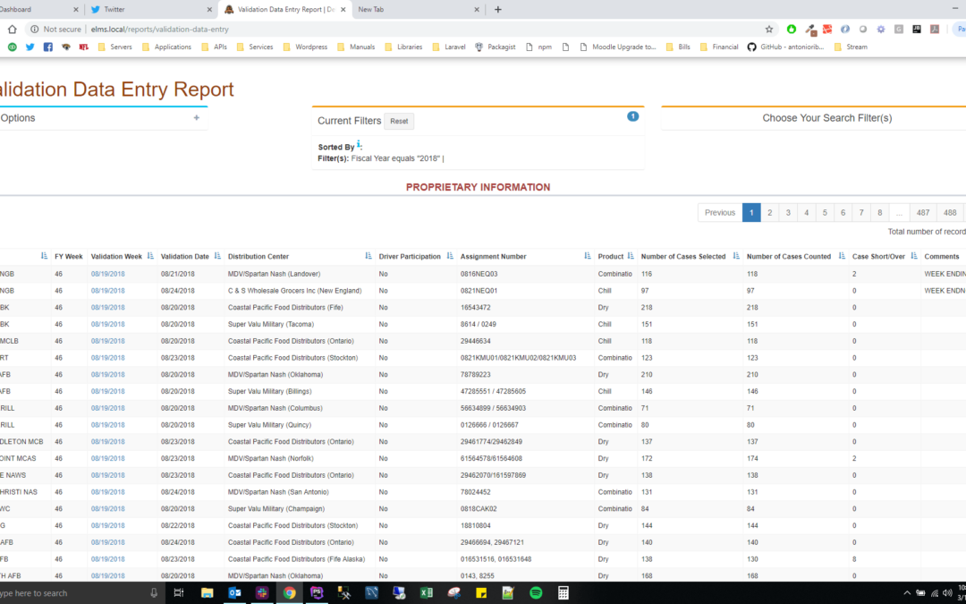The height and width of the screenshot is (604, 966).
Task: Sort by Number of Cases Counted icon
Action: 842,256
